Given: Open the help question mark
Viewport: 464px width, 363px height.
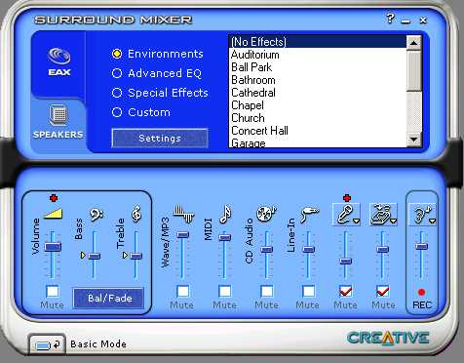Looking at the screenshot, I should 390,19.
